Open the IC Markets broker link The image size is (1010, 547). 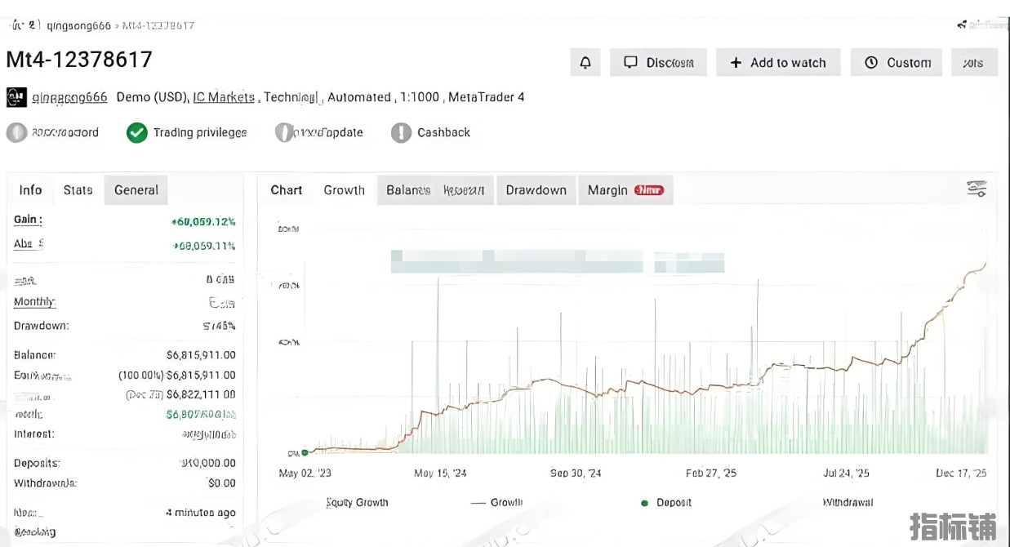pyautogui.click(x=224, y=97)
